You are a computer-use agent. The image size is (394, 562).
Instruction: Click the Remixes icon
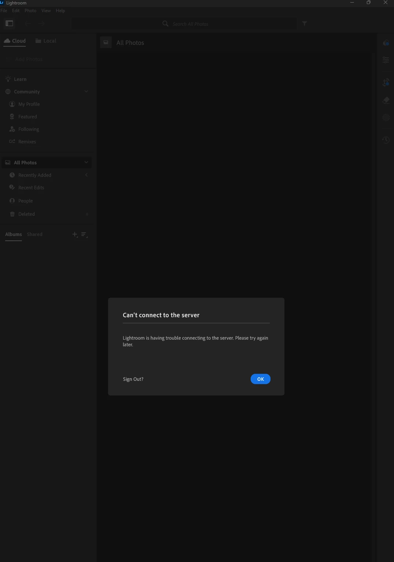12,142
